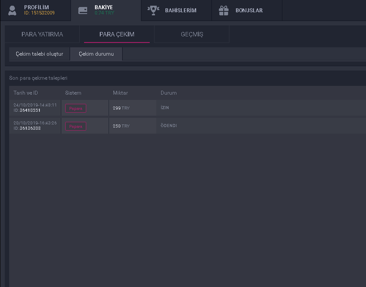Click Papara badge on the 250 TRY row
This screenshot has height=287, width=366.
point(76,126)
